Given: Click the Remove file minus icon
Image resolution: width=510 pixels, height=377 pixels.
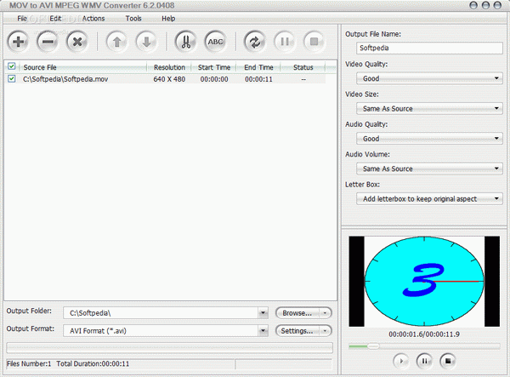Looking at the screenshot, I should [x=48, y=42].
